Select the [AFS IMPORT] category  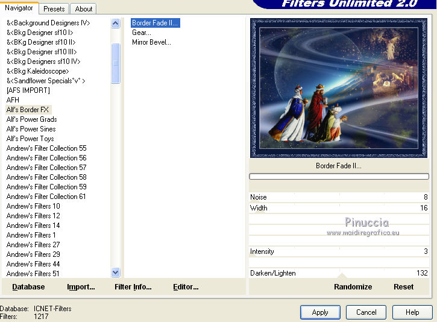28,90
